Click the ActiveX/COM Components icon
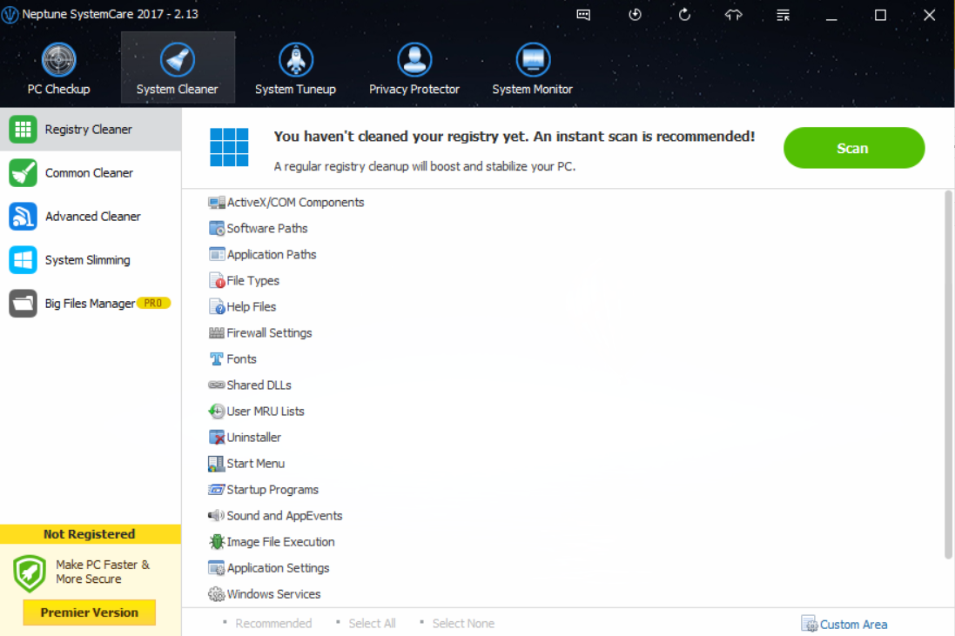955x636 pixels. pyautogui.click(x=216, y=203)
